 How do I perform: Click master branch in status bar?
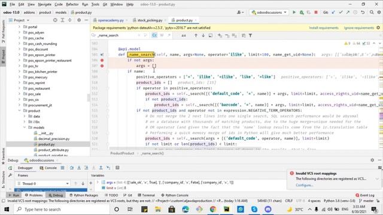click(x=366, y=201)
